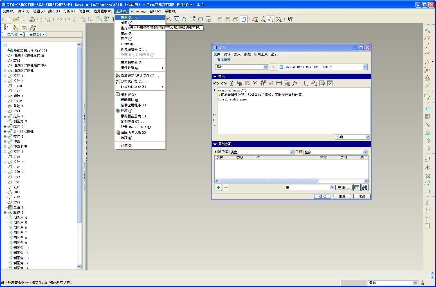
Task: Click the New file icon
Action: (x=8, y=19)
